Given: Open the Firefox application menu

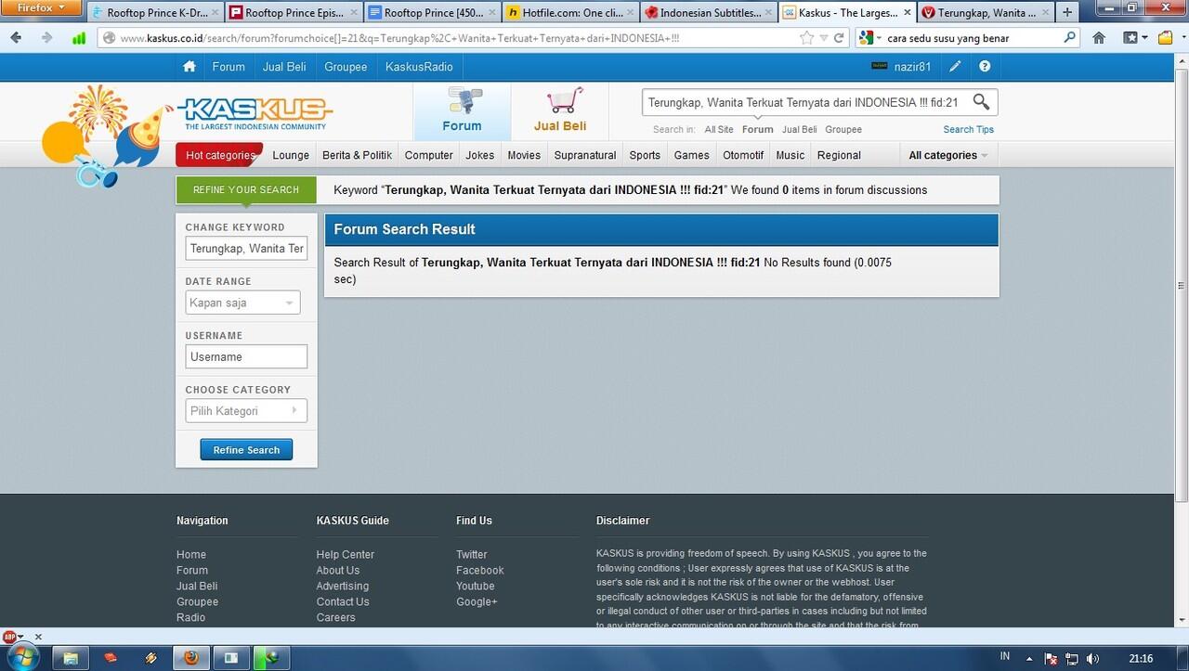Looking at the screenshot, I should coord(43,8).
